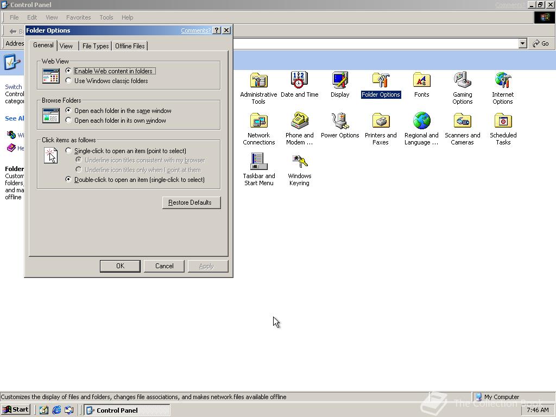Select Double-click to open an item
The height and width of the screenshot is (417, 556).
135,180
